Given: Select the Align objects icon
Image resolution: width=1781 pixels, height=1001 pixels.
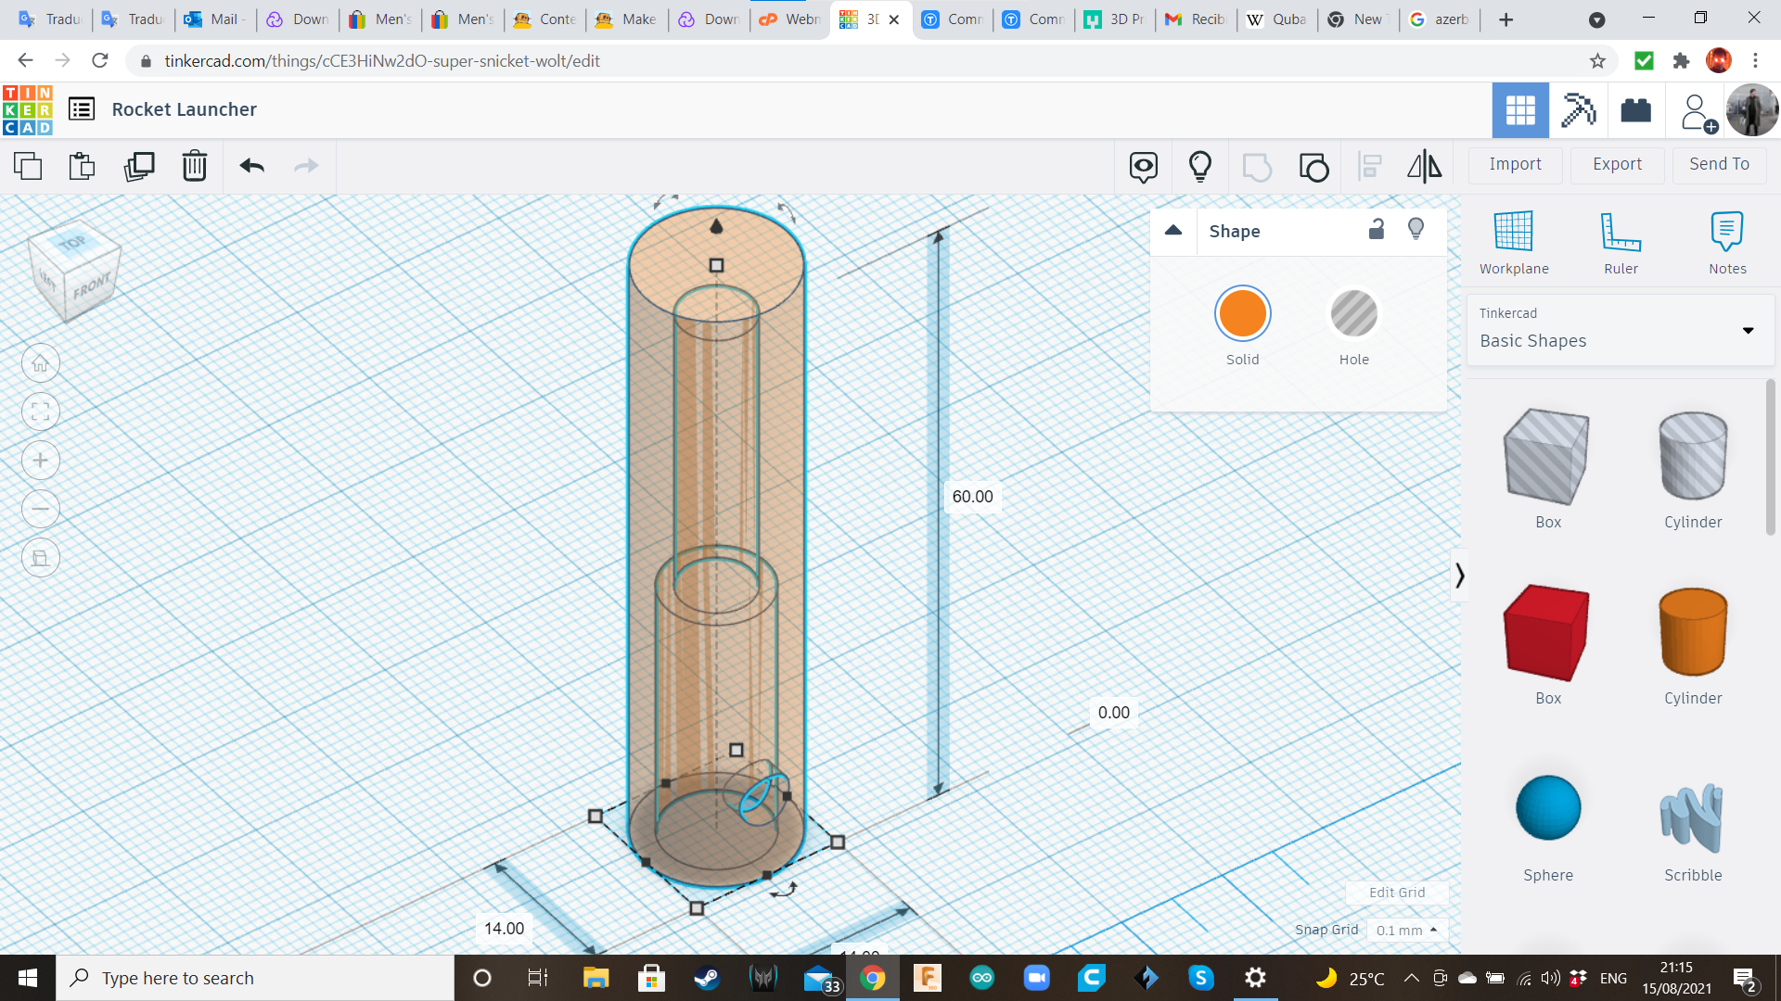Looking at the screenshot, I should pos(1369,164).
